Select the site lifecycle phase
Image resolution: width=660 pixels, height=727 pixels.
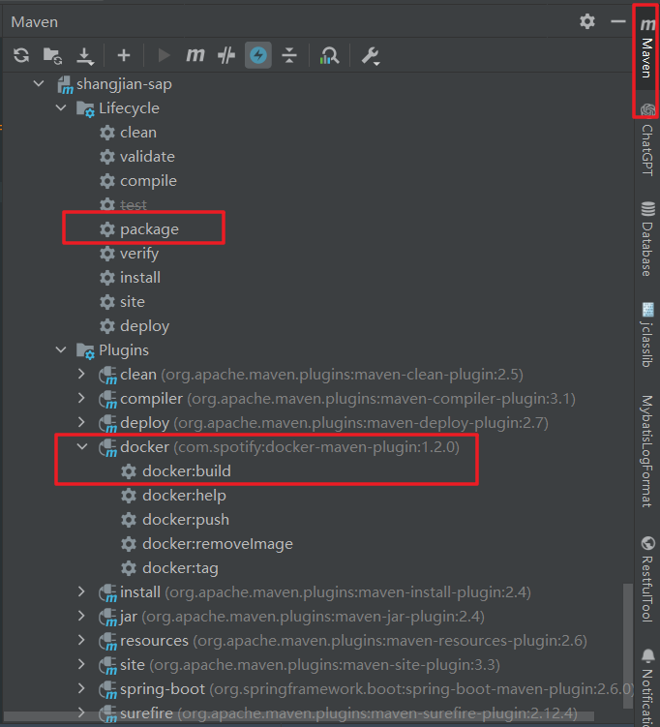tap(132, 302)
